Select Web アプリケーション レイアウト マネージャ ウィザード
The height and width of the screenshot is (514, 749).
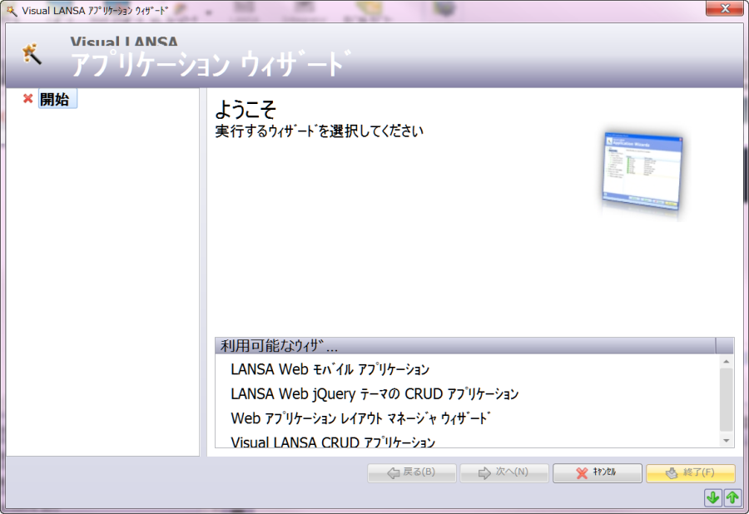coord(360,418)
